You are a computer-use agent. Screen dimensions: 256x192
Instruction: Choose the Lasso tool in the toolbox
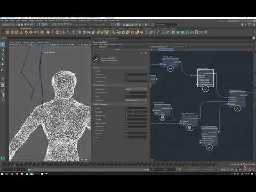[3, 50]
